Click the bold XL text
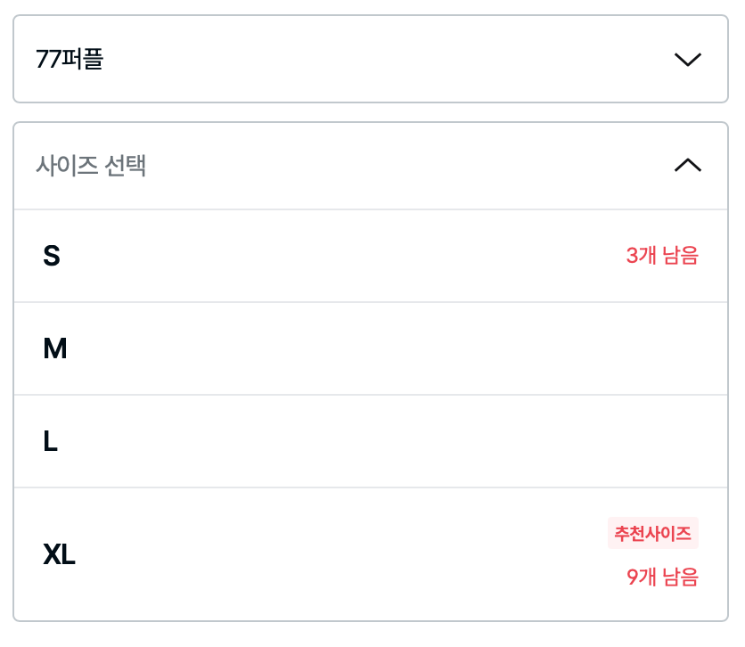The width and height of the screenshot is (745, 647). click(60, 555)
